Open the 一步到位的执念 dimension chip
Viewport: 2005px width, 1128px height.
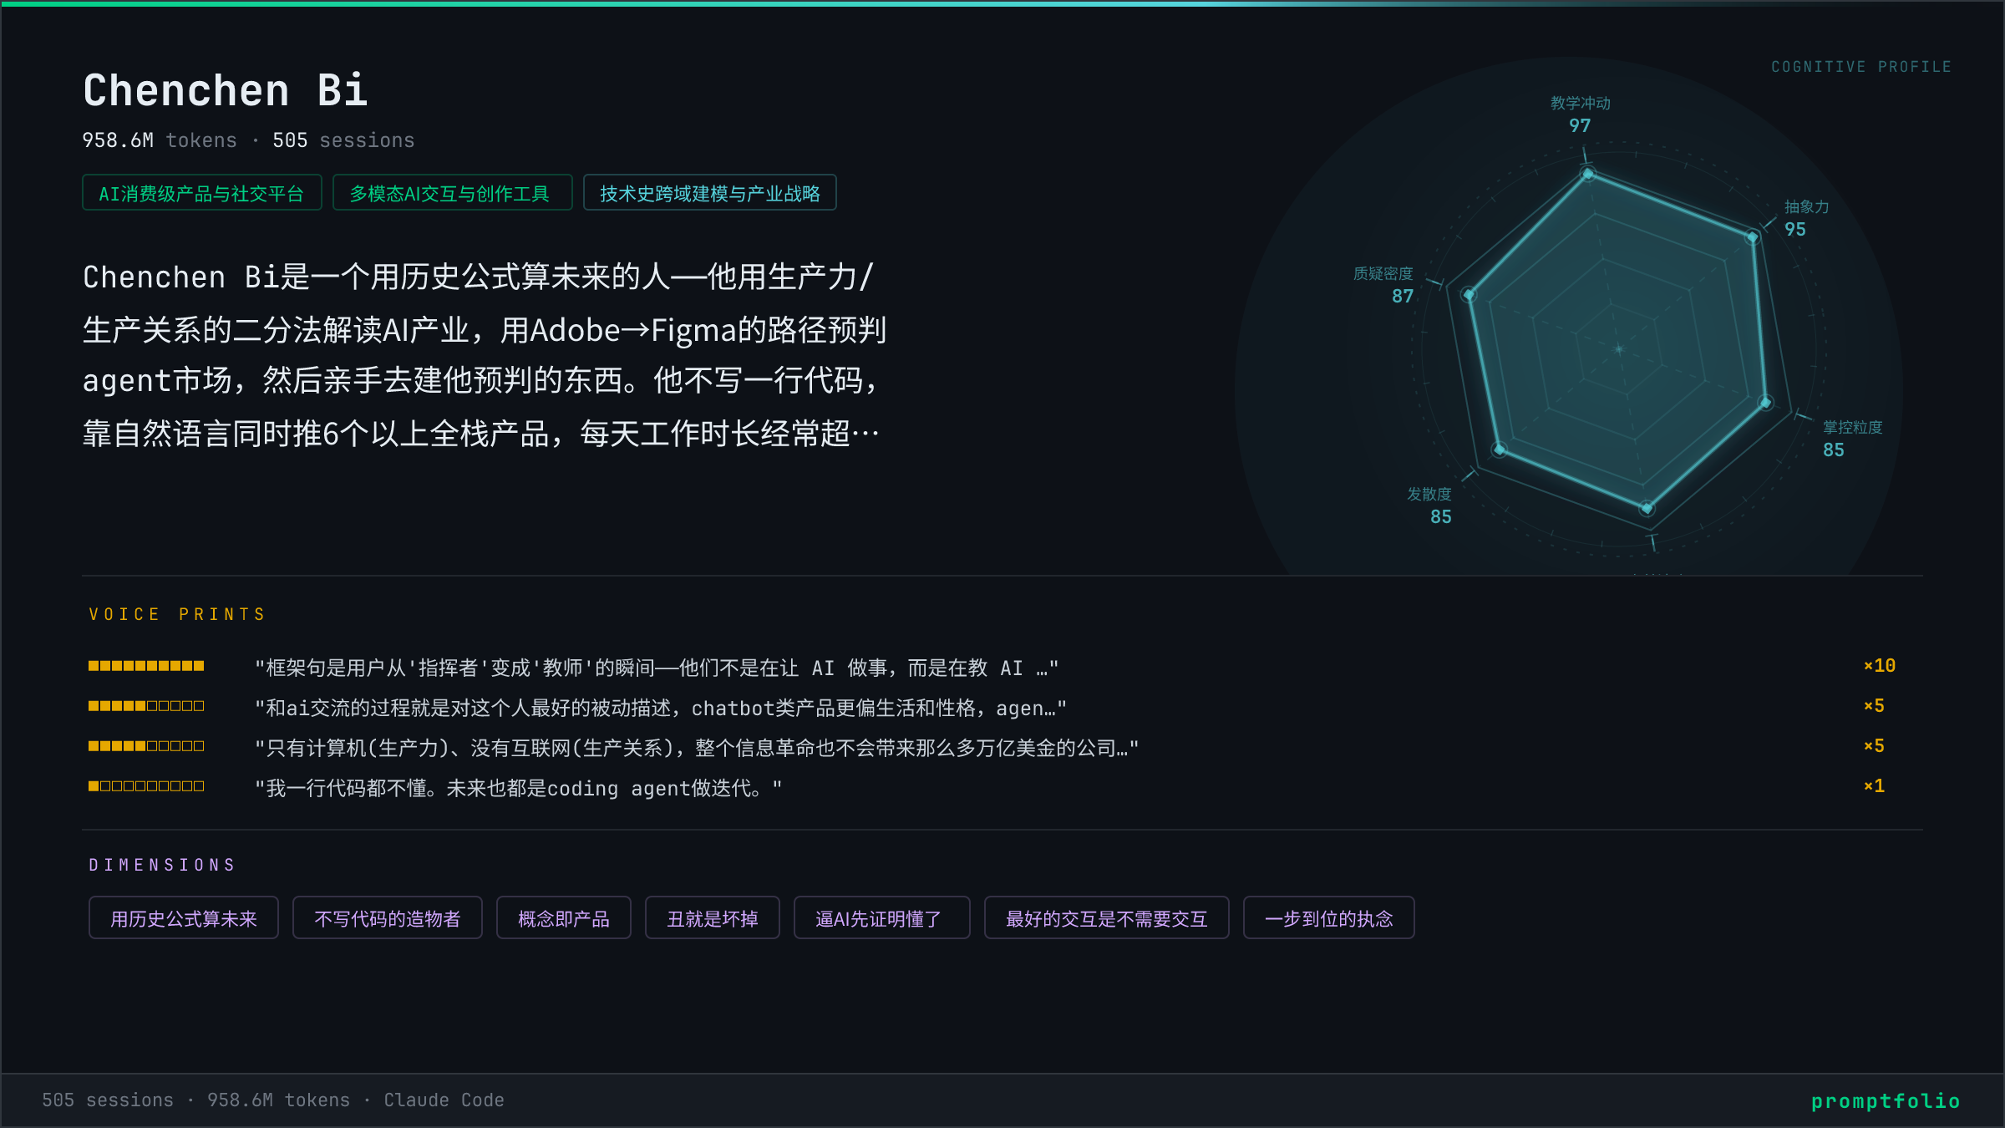click(1327, 918)
